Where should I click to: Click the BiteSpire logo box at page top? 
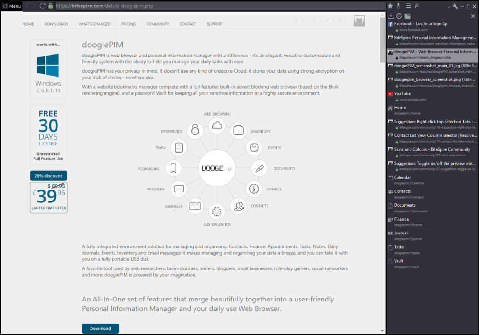click(x=359, y=21)
